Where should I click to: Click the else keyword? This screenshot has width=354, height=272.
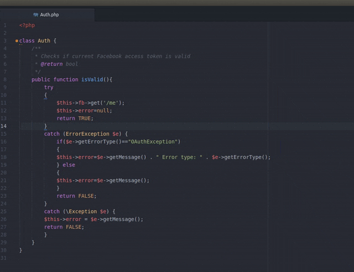[x=69, y=165]
